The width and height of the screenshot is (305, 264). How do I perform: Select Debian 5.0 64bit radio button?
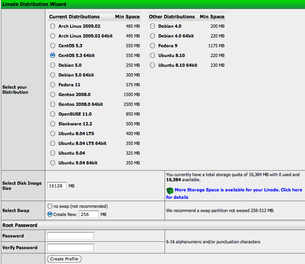[x=53, y=75]
